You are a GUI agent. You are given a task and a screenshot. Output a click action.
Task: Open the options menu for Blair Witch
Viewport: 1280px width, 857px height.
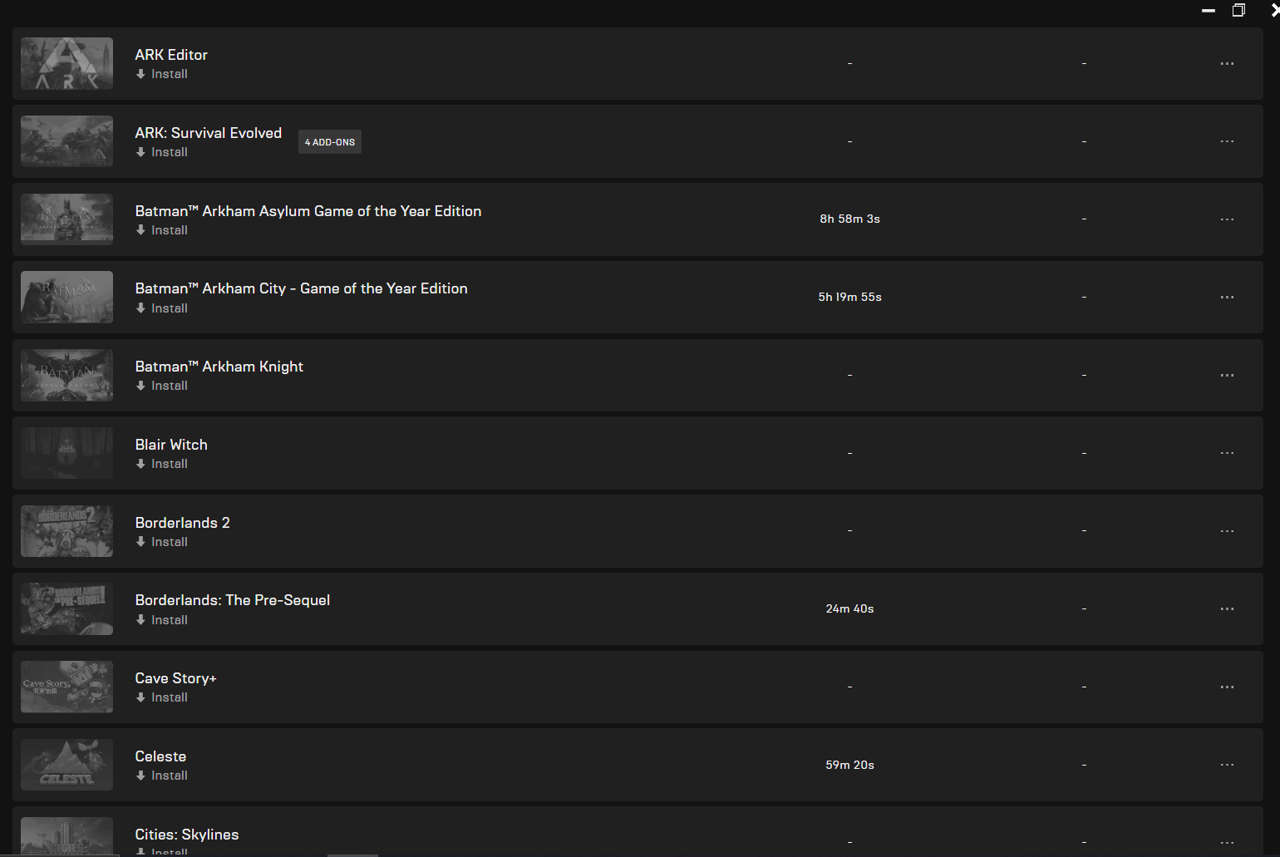(x=1227, y=453)
